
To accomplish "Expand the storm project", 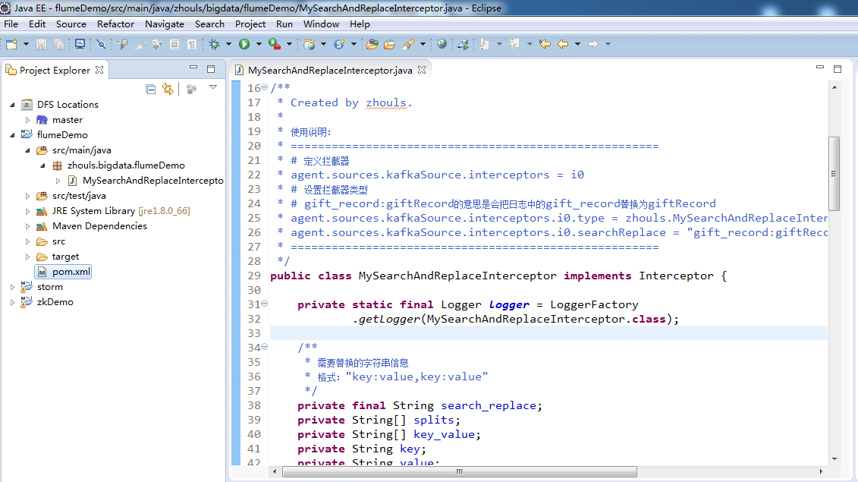I will point(13,286).
